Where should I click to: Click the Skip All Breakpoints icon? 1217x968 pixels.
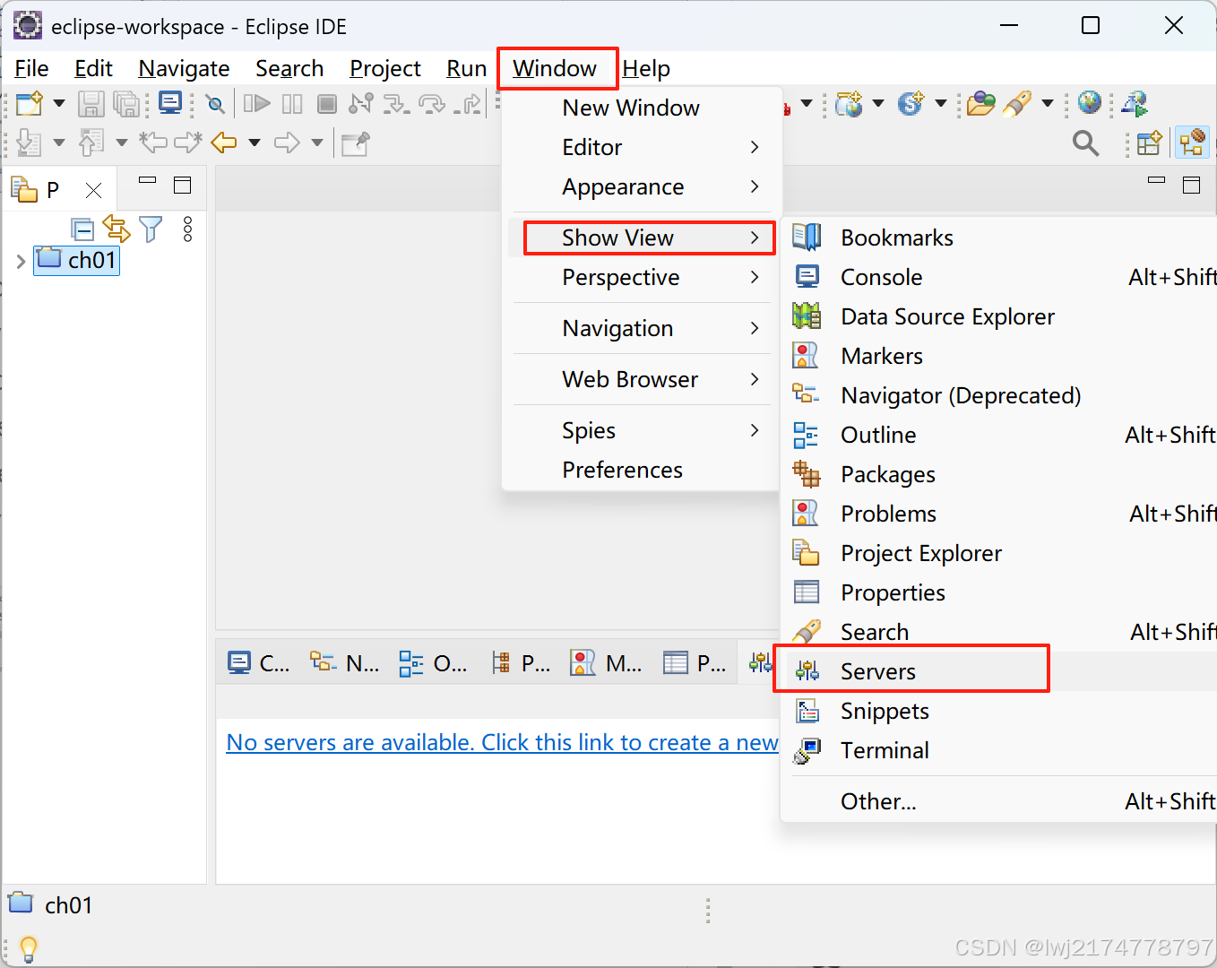(x=215, y=104)
